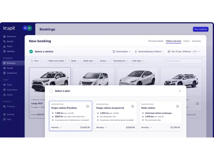Open the Search page in sidebar
This screenshot has height=160, width=214.
pos(8,41)
